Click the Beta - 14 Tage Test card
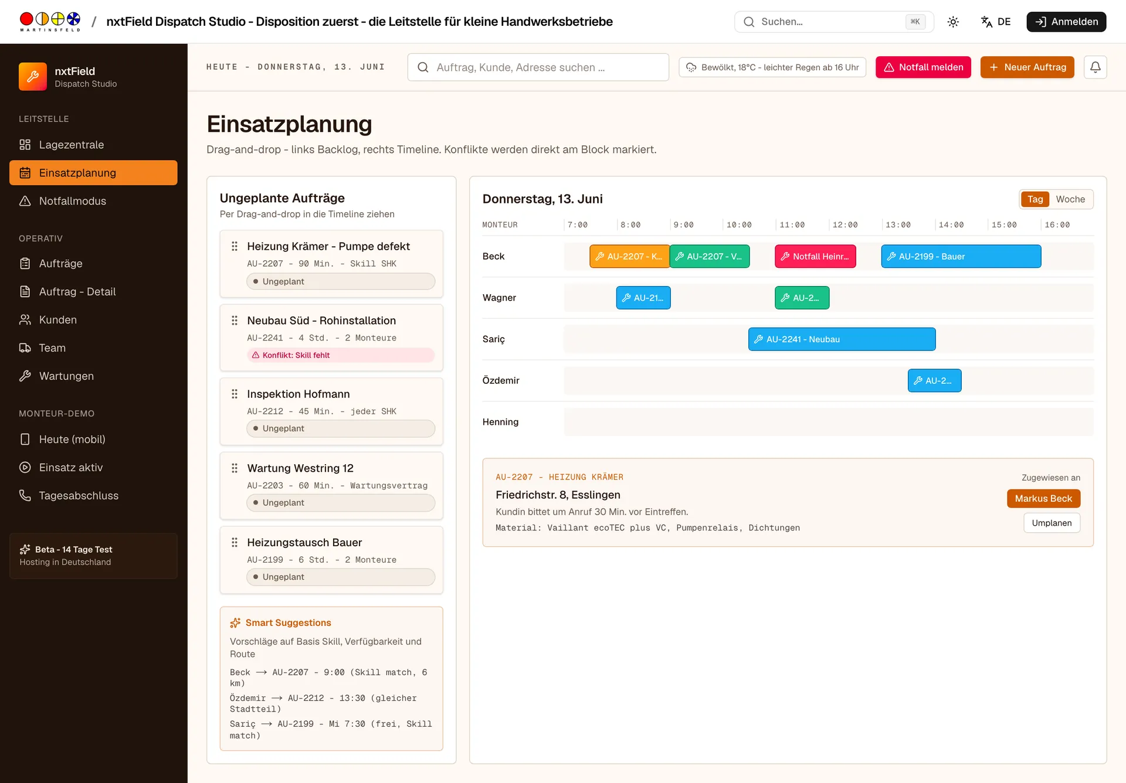This screenshot has width=1126, height=783. (93, 556)
